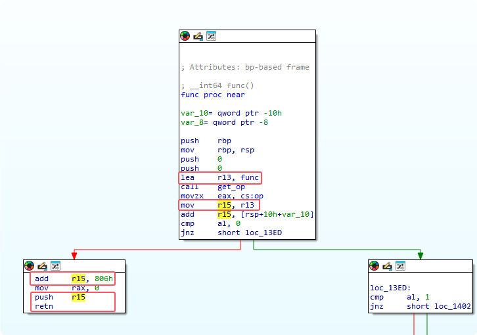Select the 'lea r13, func' instruction
The height and width of the screenshot is (335, 477).
click(x=219, y=178)
